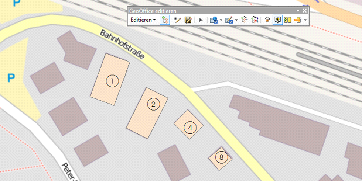362x181 pixels.
Task: Select the black arrow edit tool
Action: click(201, 20)
